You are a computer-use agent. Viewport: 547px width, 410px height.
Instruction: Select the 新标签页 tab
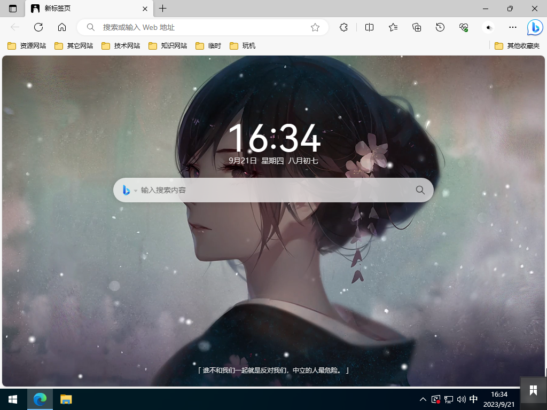pyautogui.click(x=89, y=9)
